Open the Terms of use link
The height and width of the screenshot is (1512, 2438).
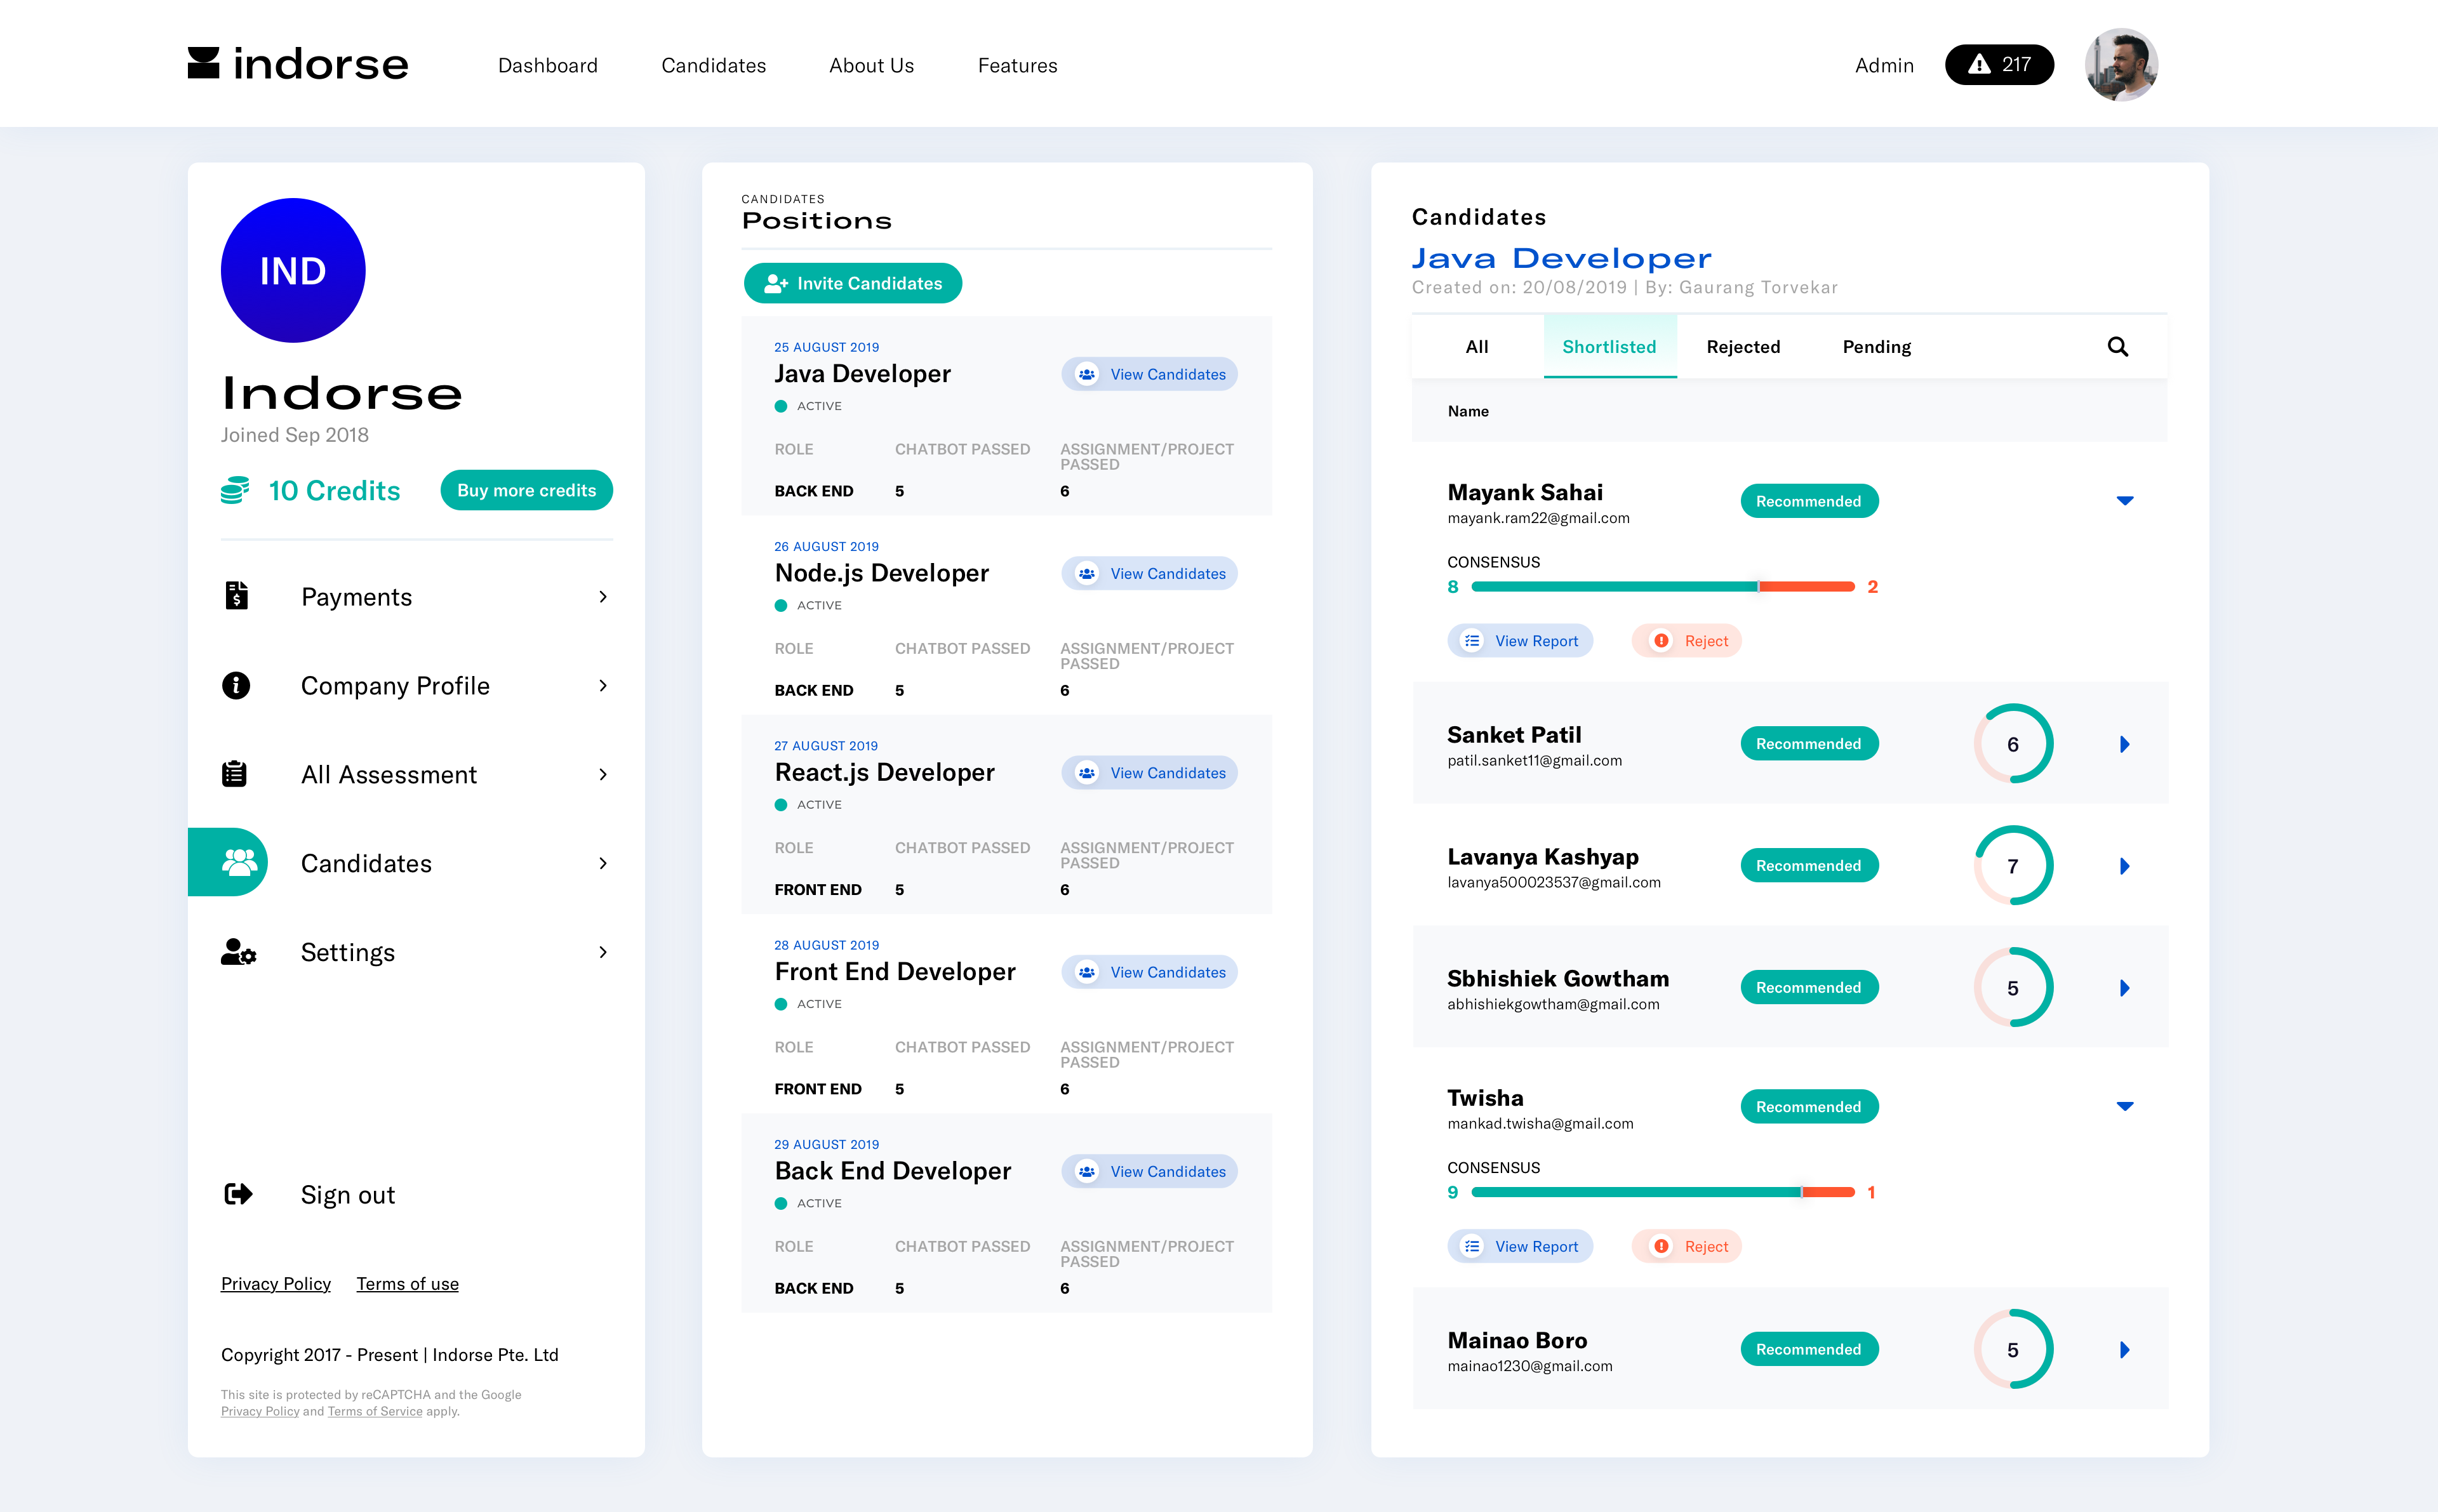point(407,1284)
